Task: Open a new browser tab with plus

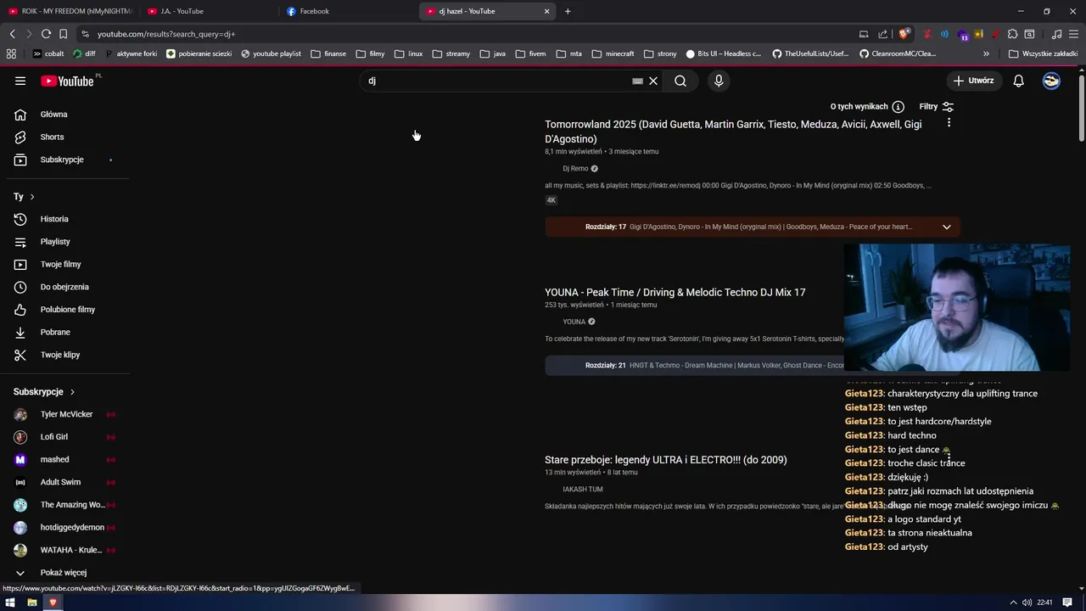Action: [568, 11]
